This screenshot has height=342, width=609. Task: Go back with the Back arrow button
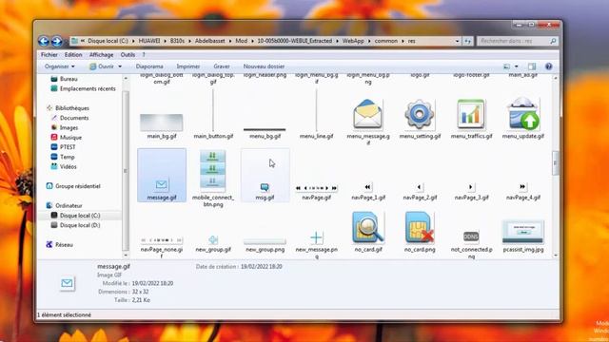click(x=44, y=41)
